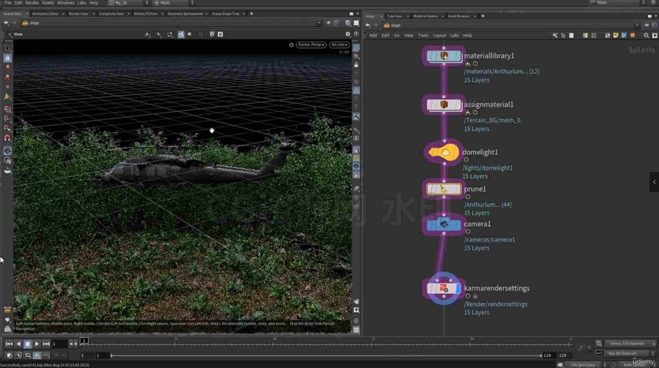The height and width of the screenshot is (368, 659).
Task: Select the camera1 node icon
Action: (x=444, y=225)
